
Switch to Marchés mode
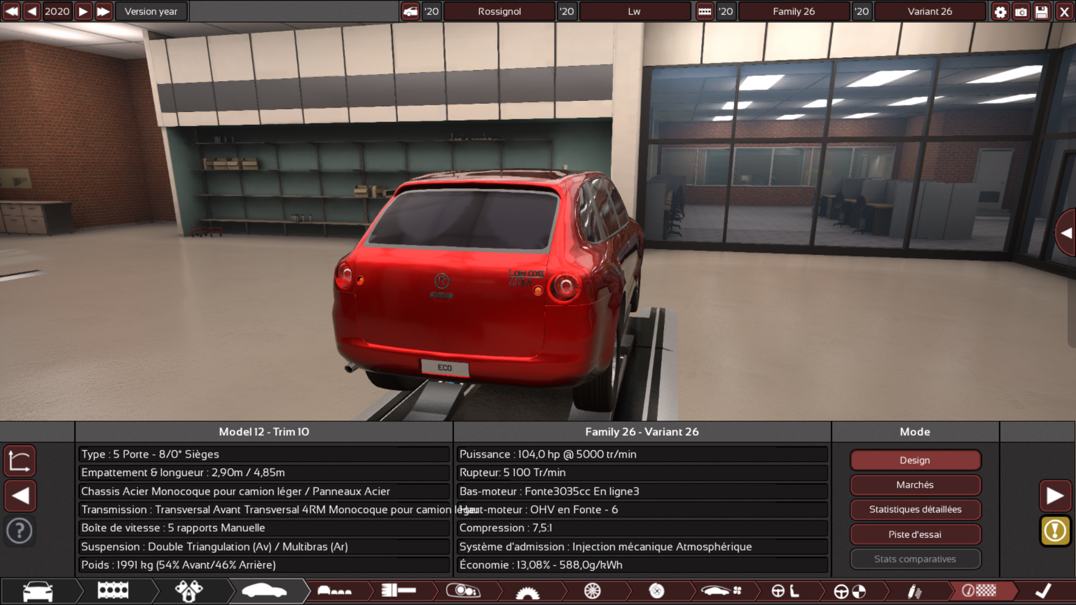915,485
